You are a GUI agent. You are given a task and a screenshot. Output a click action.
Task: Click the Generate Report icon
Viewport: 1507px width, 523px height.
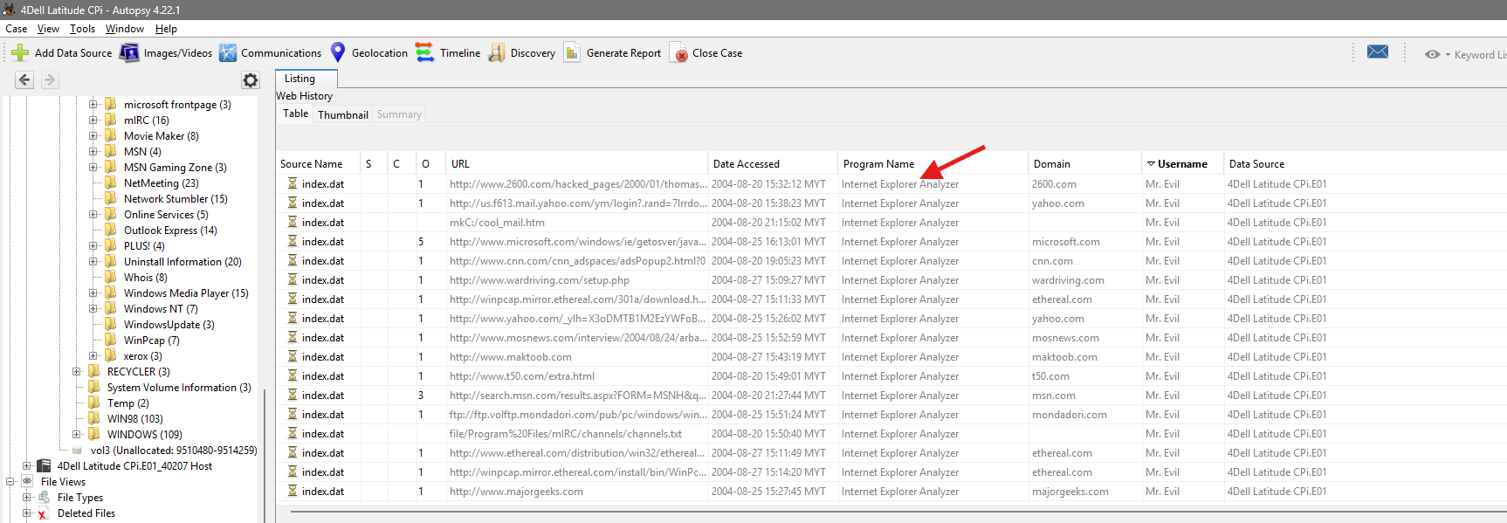(572, 53)
